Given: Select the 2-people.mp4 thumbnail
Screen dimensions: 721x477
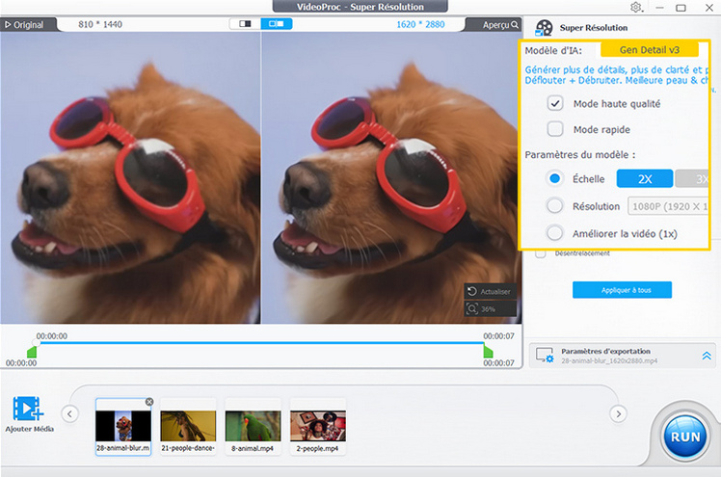Looking at the screenshot, I should [x=318, y=427].
